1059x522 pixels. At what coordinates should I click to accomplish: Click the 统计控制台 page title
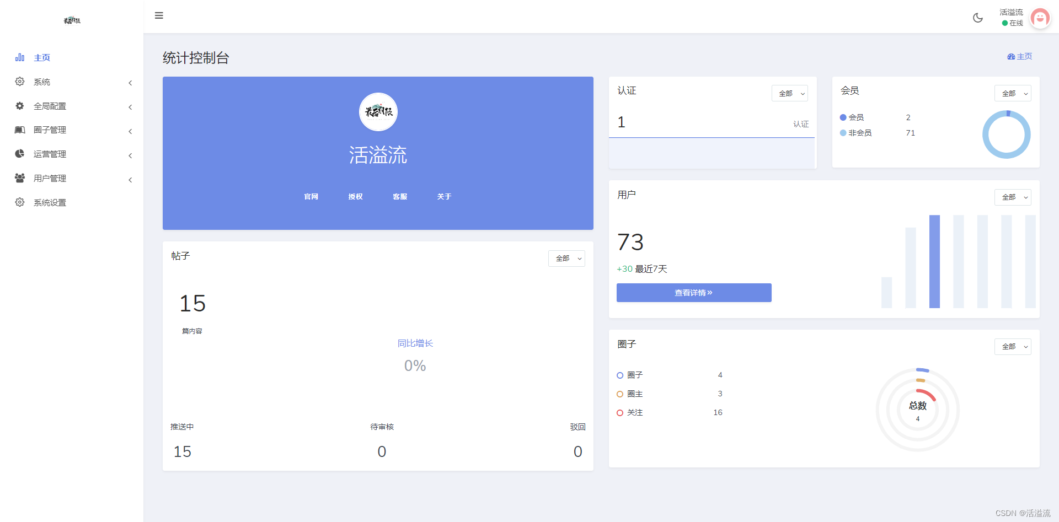click(196, 58)
